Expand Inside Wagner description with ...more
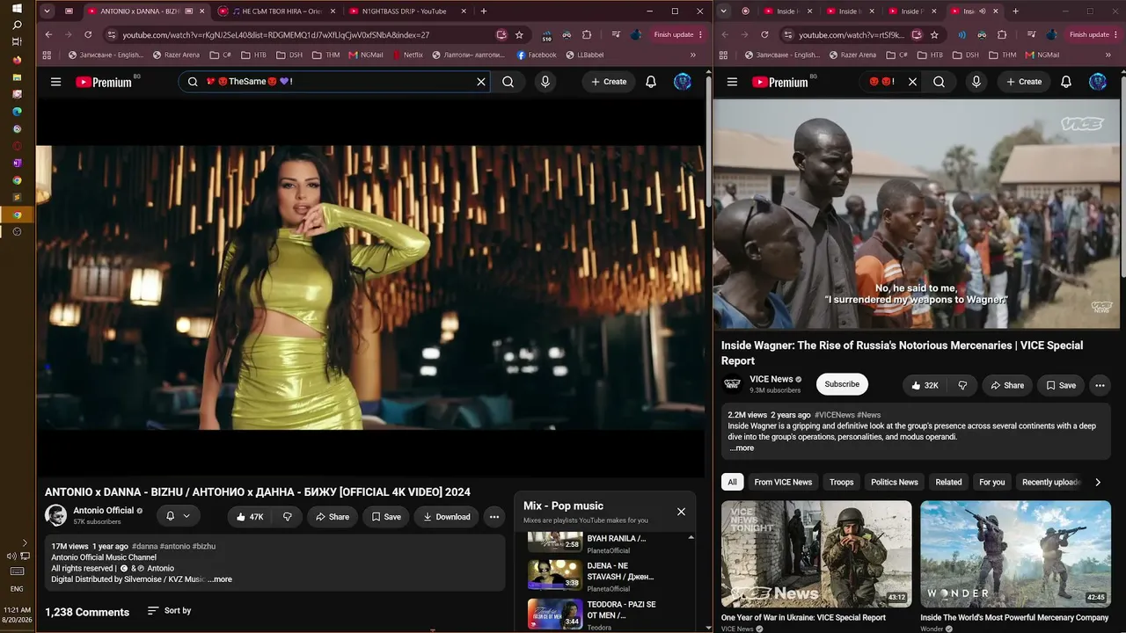This screenshot has height=633, width=1126. pos(742,448)
